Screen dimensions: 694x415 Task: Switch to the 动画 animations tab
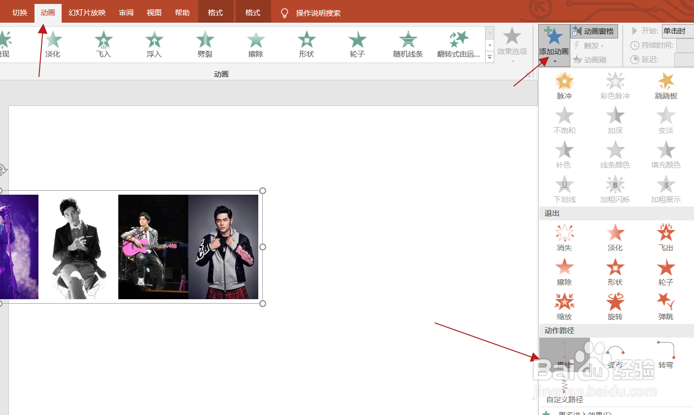(48, 13)
